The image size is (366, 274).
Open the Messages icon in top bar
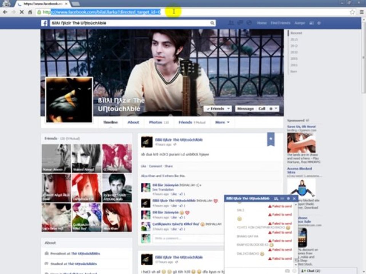tap(240, 23)
